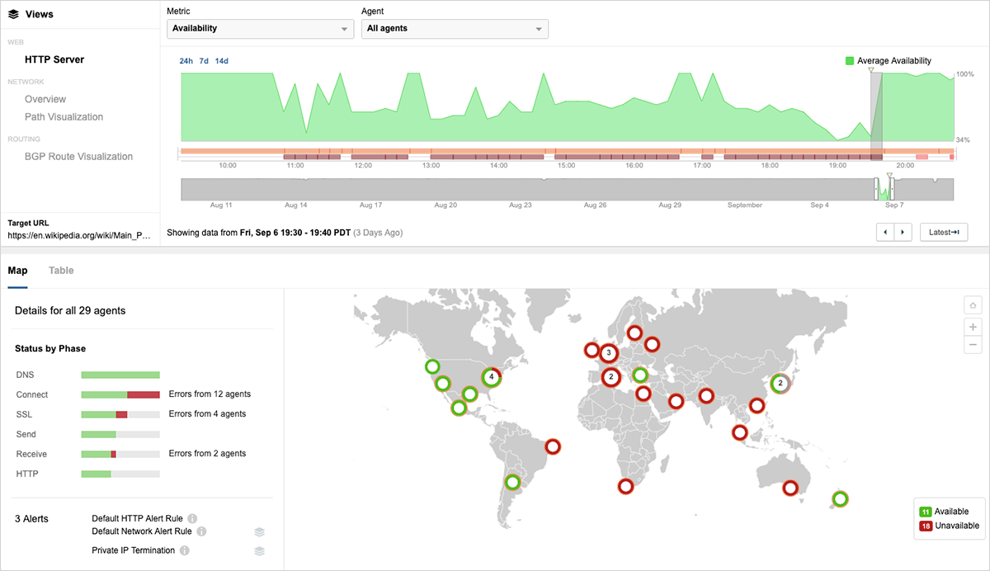
Task: Click the Average Availability legend swatch
Action: [x=850, y=61]
